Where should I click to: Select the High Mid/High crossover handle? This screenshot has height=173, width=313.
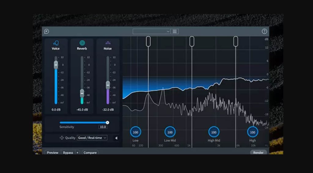pos(236,41)
